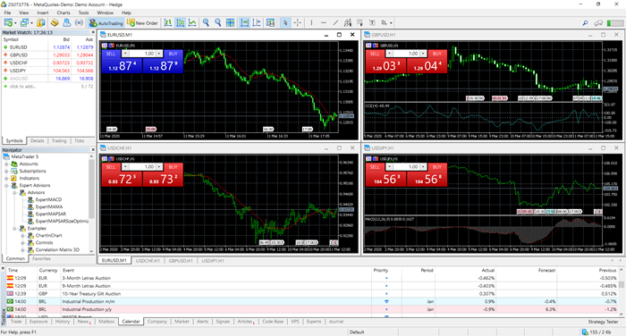Open the Charts menu
Image resolution: width=626 pixels, height=336 pixels.
pos(63,13)
